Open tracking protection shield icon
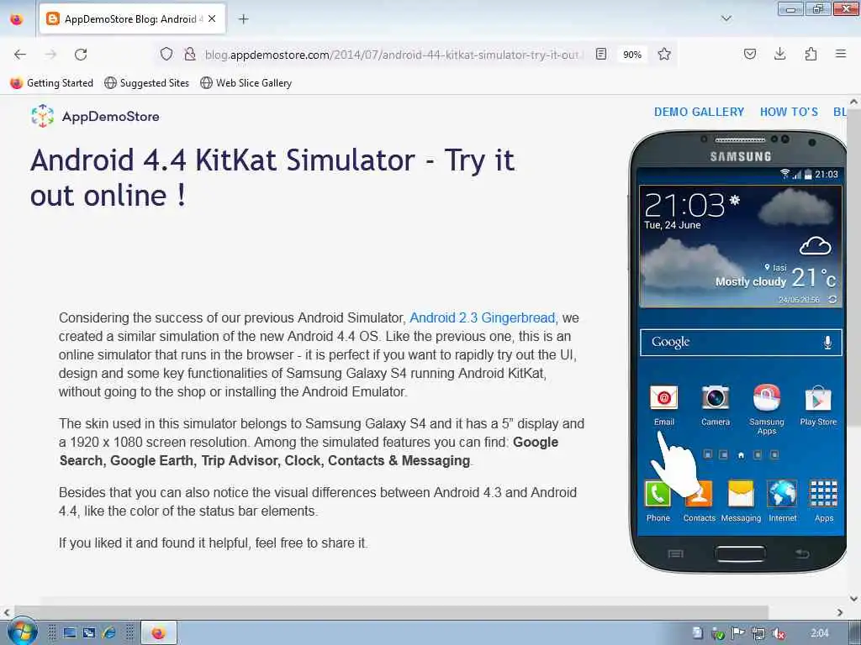The height and width of the screenshot is (645, 861). point(166,54)
